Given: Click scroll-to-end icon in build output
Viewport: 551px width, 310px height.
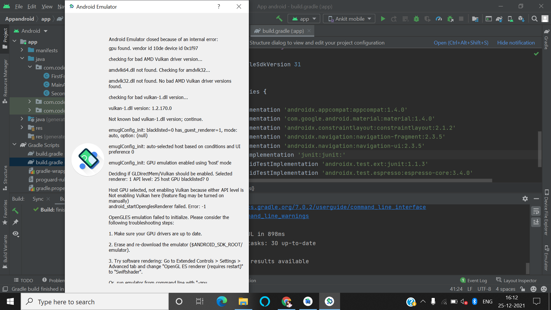Looking at the screenshot, I should [x=536, y=222].
